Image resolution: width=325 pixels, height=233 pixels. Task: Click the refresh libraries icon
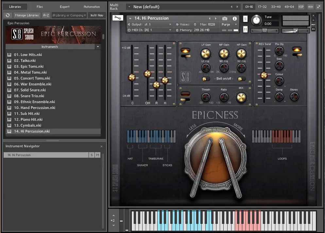[8, 15]
